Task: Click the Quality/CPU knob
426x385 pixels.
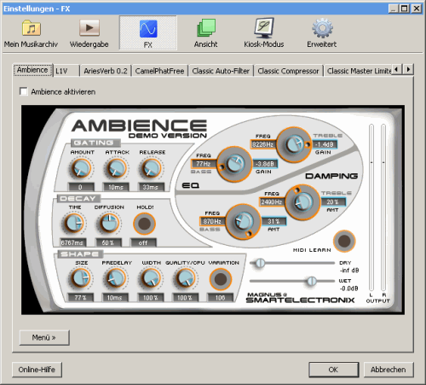Action: coord(186,278)
